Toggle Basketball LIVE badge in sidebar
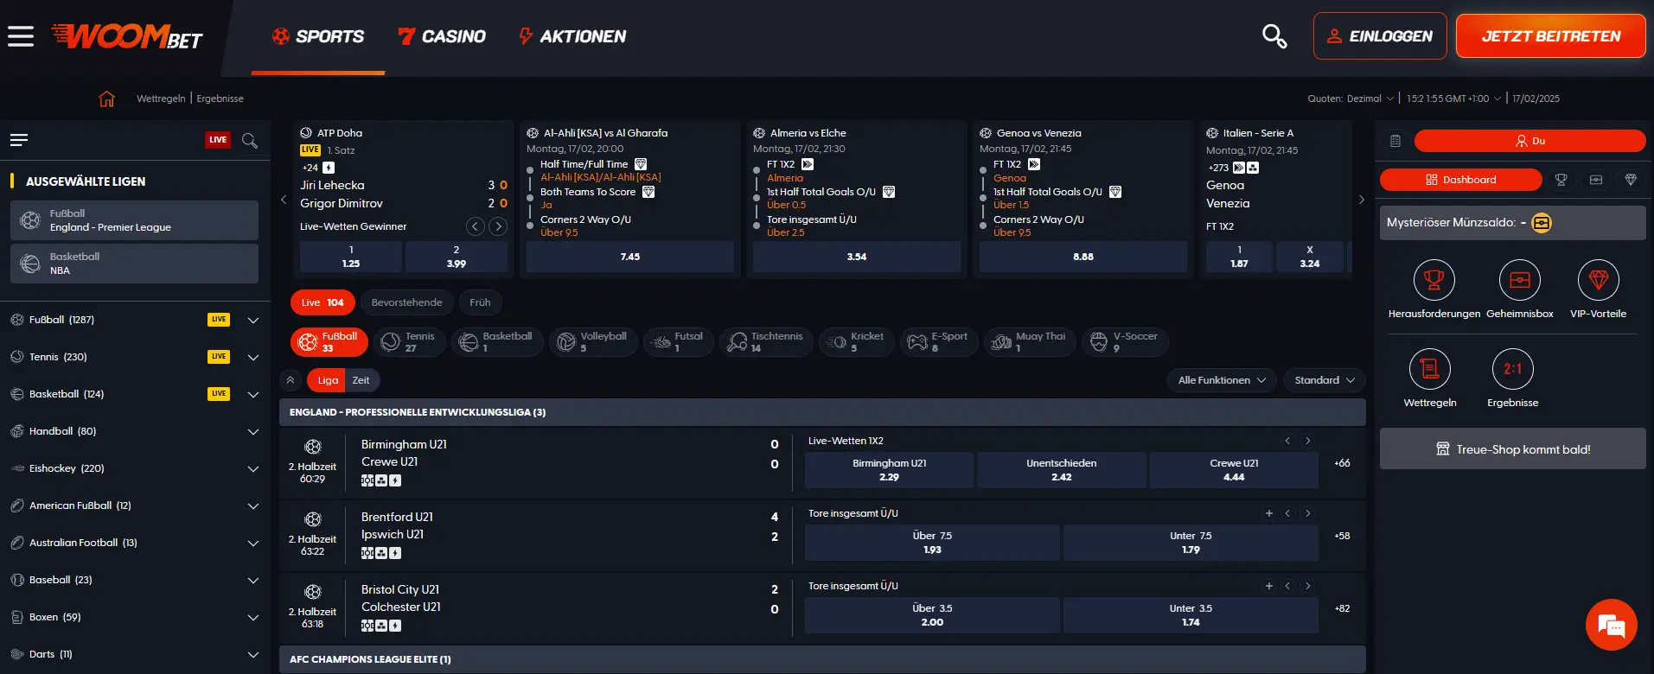Image resolution: width=1654 pixels, height=674 pixels. click(219, 394)
